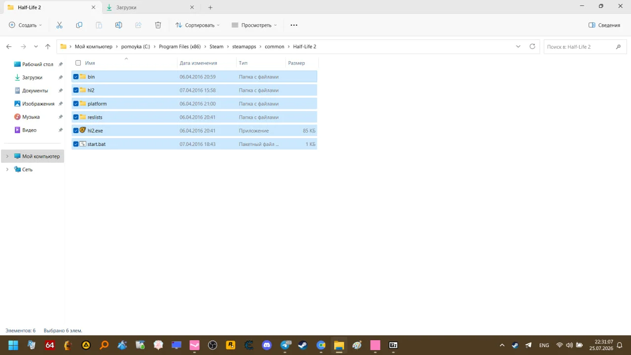This screenshot has height=355, width=631.
Task: Open OBS Studio from the taskbar
Action: pyautogui.click(x=212, y=345)
